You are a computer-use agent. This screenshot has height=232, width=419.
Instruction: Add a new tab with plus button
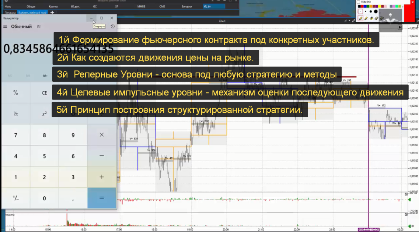(x=52, y=13)
